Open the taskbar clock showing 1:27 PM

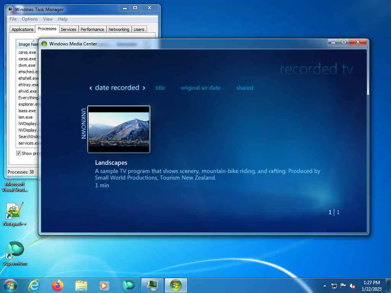click(x=372, y=286)
